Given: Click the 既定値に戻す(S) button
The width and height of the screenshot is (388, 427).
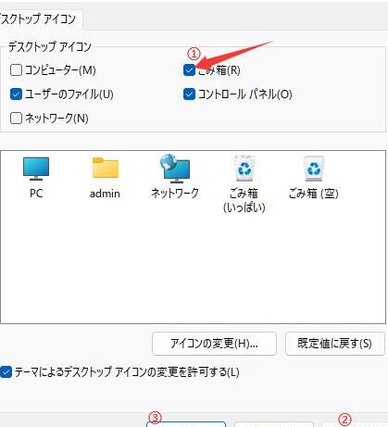Looking at the screenshot, I should click(x=335, y=344).
